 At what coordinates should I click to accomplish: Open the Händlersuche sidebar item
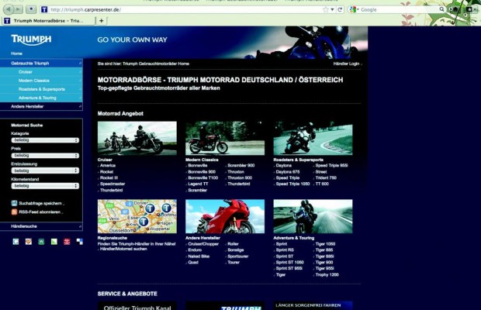click(x=41, y=226)
